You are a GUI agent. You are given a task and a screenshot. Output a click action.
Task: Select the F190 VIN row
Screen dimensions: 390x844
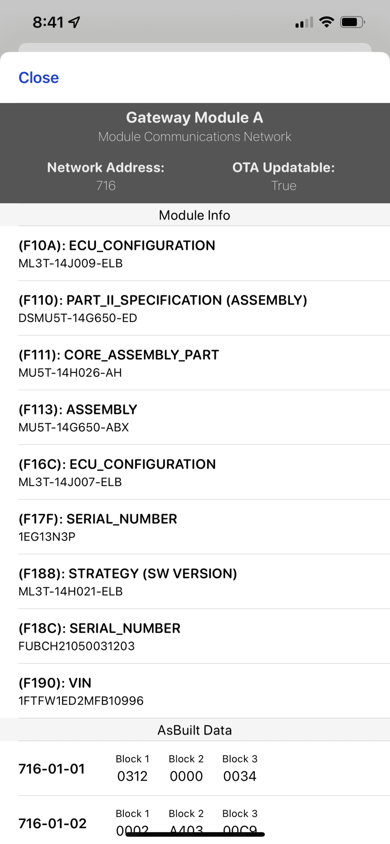pyautogui.click(x=195, y=691)
